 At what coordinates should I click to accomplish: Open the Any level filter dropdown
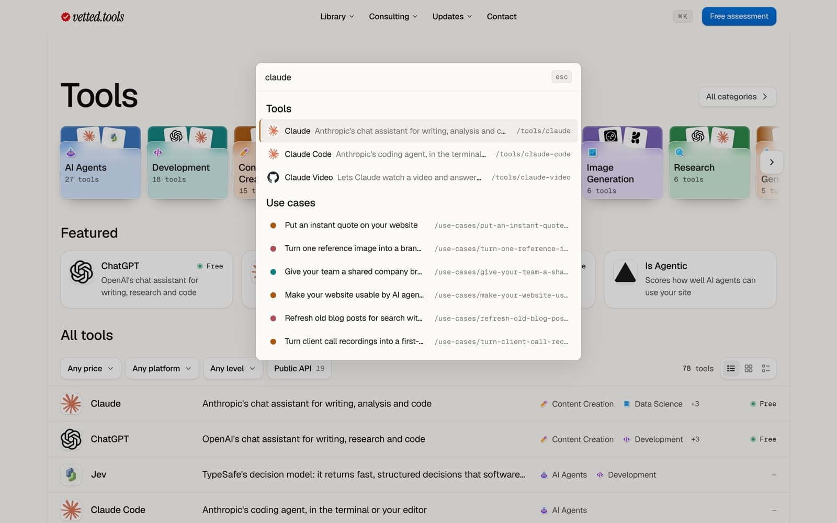coord(233,368)
